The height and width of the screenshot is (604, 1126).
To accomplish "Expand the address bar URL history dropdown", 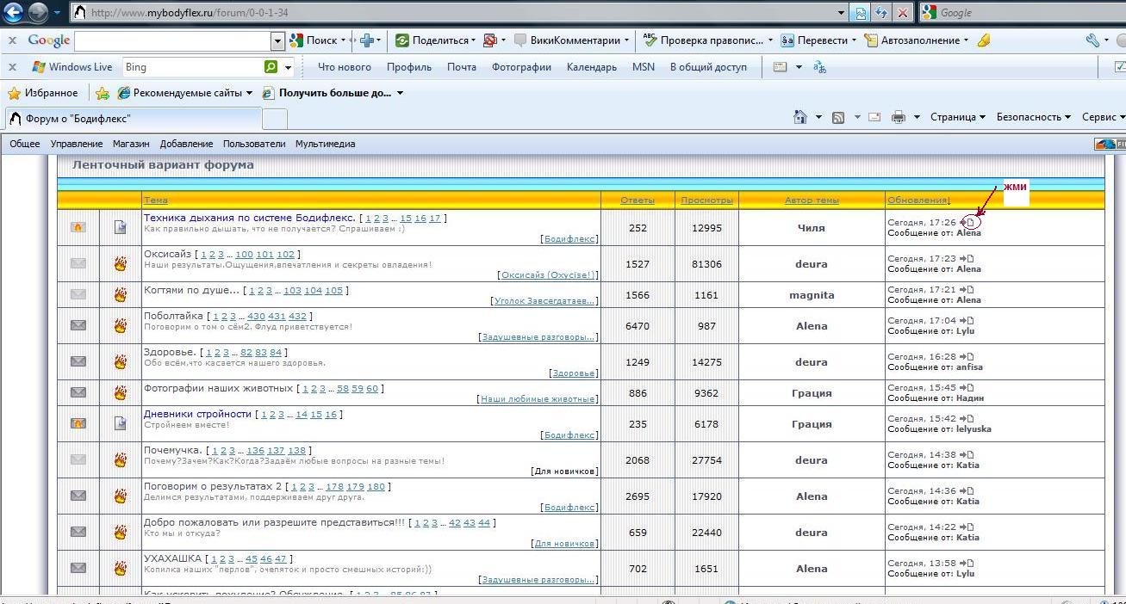I will tap(842, 13).
